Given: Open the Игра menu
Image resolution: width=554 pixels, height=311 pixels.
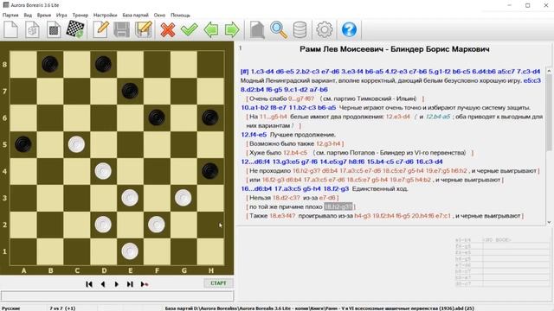Looking at the screenshot, I should (x=61, y=16).
